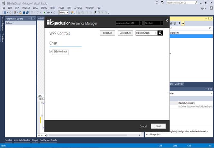Screen dimensions: 214x148
Task: Click the Navigate Backward toolbar icon
Action: pos(5,13)
